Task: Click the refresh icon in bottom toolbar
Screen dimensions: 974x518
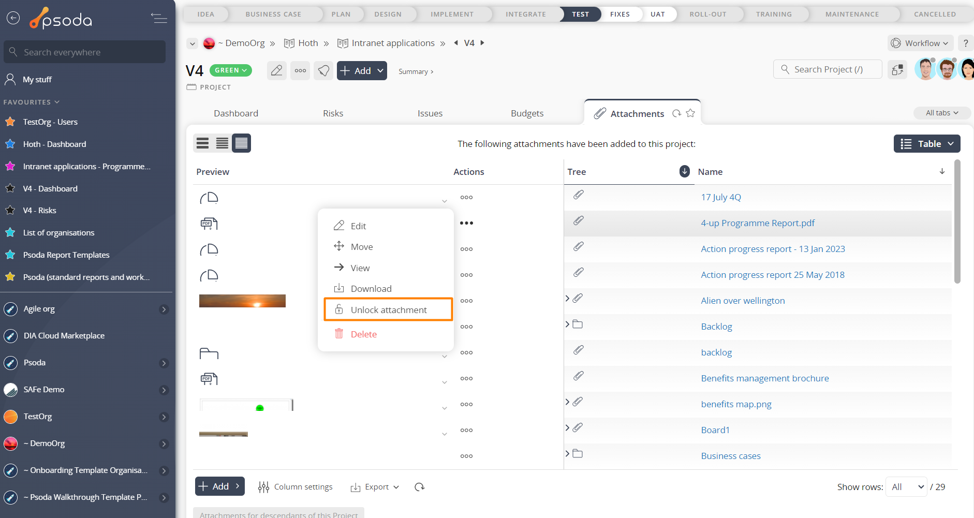Action: point(420,487)
